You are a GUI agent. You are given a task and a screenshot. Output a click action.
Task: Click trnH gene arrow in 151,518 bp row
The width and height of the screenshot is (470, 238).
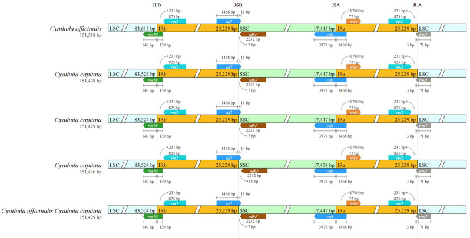click(423, 35)
